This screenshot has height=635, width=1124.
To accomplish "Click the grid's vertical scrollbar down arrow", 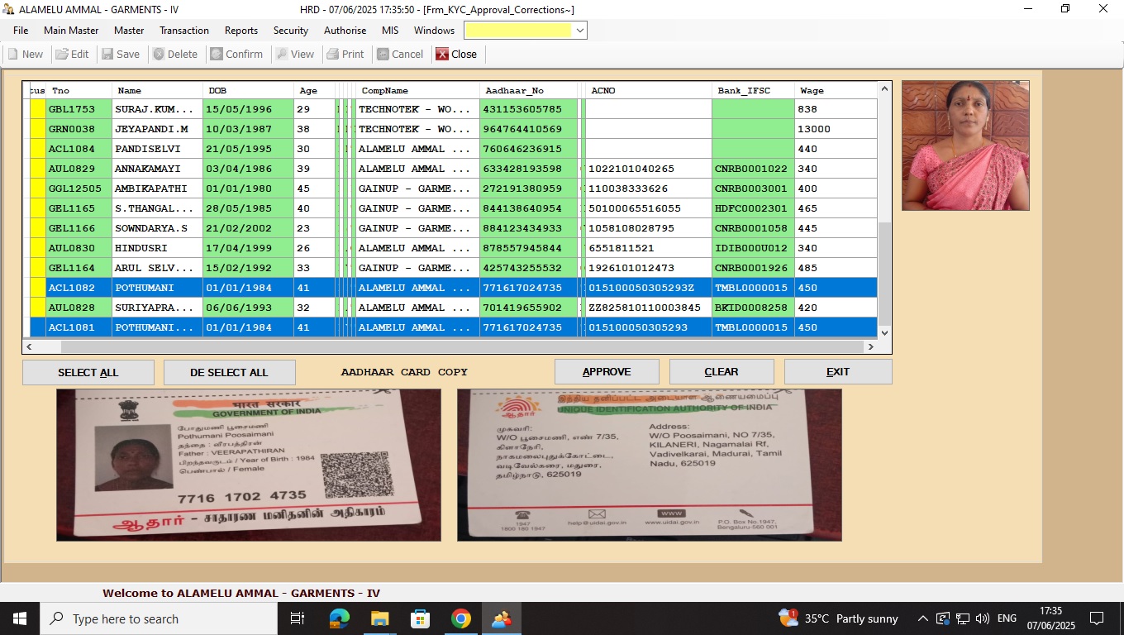I will pyautogui.click(x=885, y=332).
